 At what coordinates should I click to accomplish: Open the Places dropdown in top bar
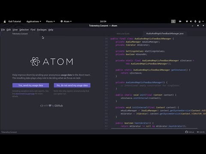(50, 21)
